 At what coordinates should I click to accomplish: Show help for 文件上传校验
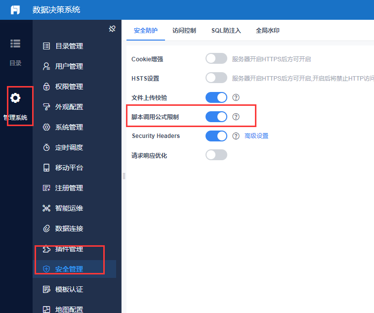click(236, 97)
